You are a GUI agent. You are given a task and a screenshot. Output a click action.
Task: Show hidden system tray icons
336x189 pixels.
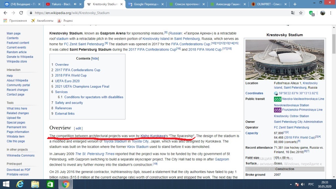291,184
